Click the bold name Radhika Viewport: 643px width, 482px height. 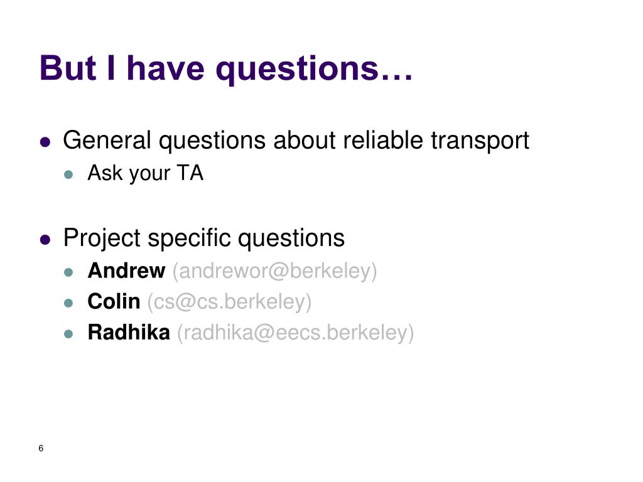point(128,333)
